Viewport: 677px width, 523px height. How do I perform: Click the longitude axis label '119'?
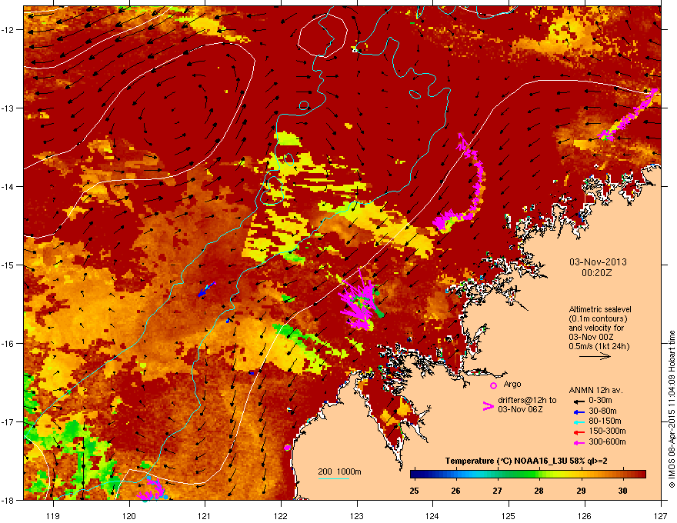pos(53,515)
